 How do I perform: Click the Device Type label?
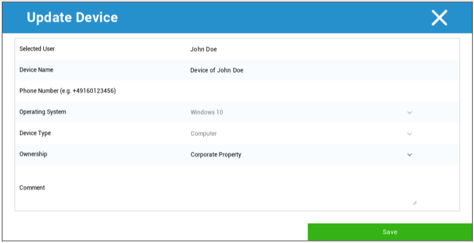click(35, 133)
